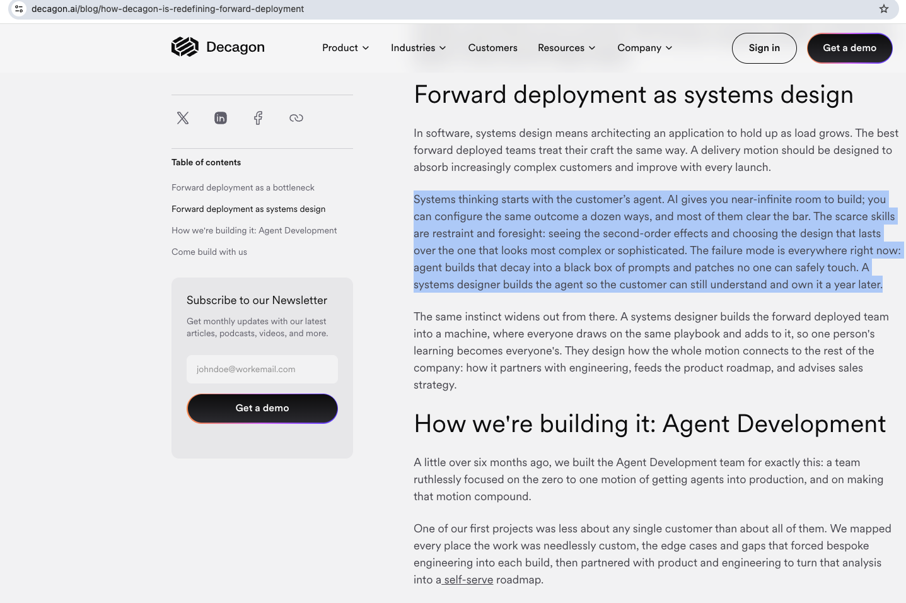Click heading "Forward deployment as systems design"
Viewport: 906px width, 603px height.
(x=634, y=95)
